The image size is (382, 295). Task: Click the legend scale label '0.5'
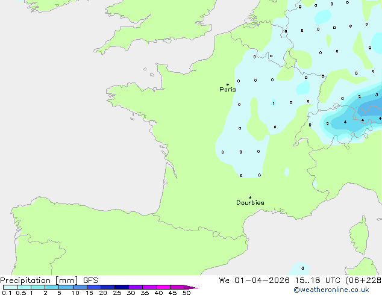[x=21, y=293]
